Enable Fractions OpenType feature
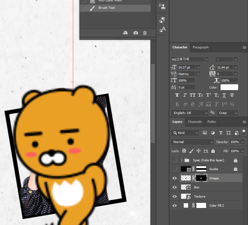This screenshot has width=248, height=225. (232, 104)
